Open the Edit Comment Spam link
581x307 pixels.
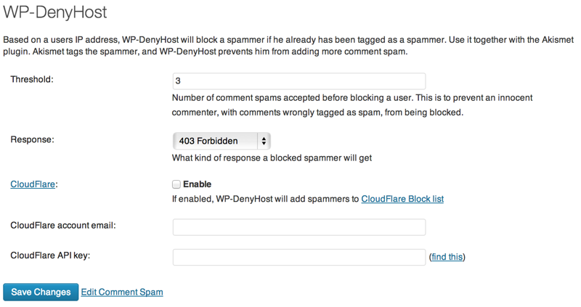coord(122,292)
